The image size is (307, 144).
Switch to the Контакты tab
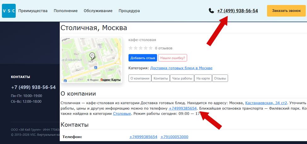tap(160, 78)
